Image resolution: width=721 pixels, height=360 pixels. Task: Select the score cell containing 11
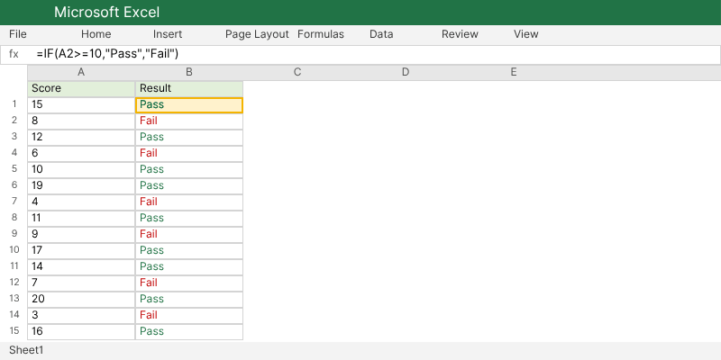coord(81,218)
